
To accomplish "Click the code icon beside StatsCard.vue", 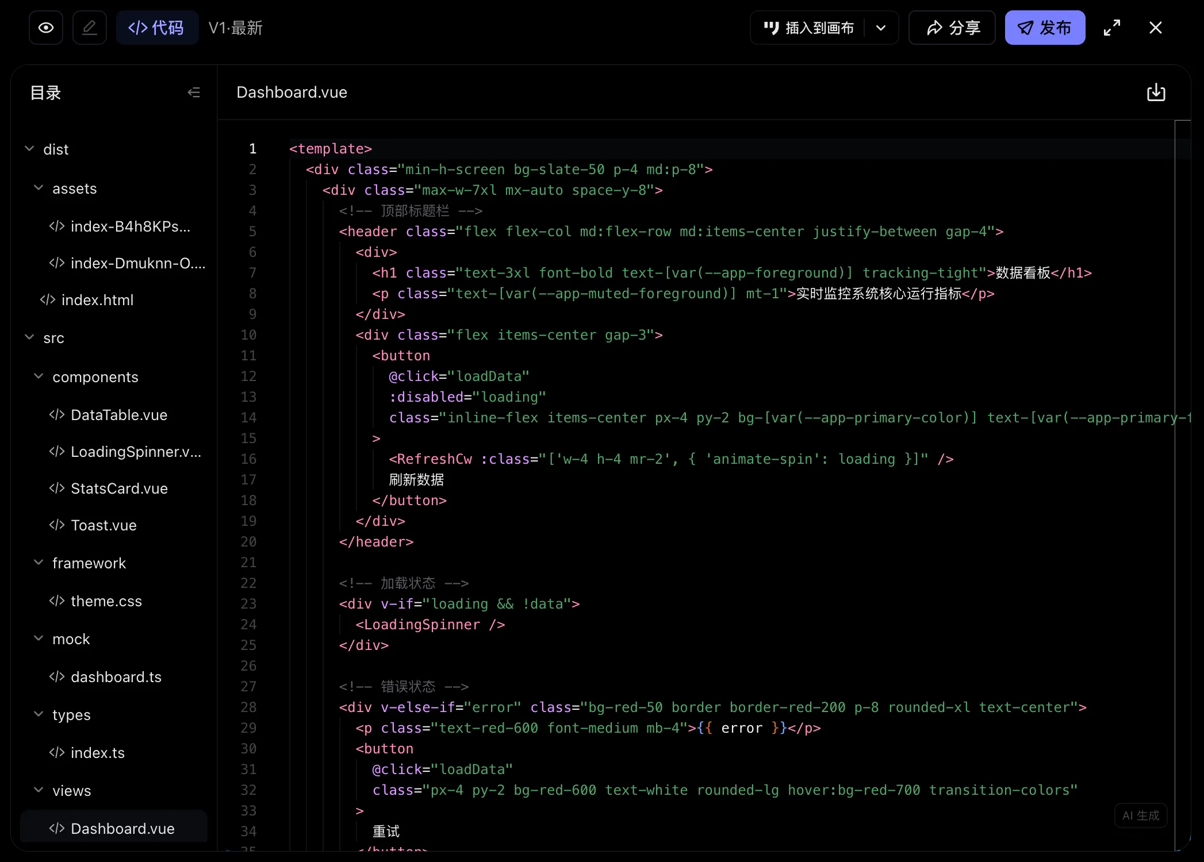I will (x=57, y=488).
